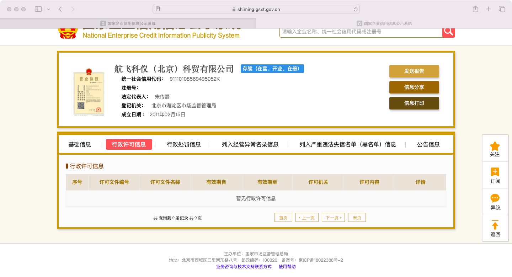
Task: Click the 存续（在营、开业、在册）status badge
Action: [x=272, y=69]
